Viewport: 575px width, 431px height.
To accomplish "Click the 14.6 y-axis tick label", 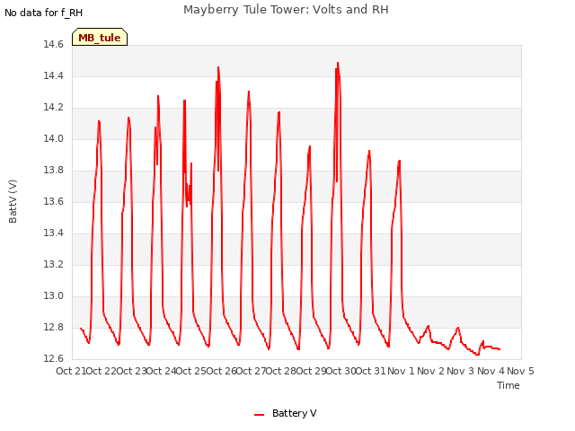I will (54, 44).
